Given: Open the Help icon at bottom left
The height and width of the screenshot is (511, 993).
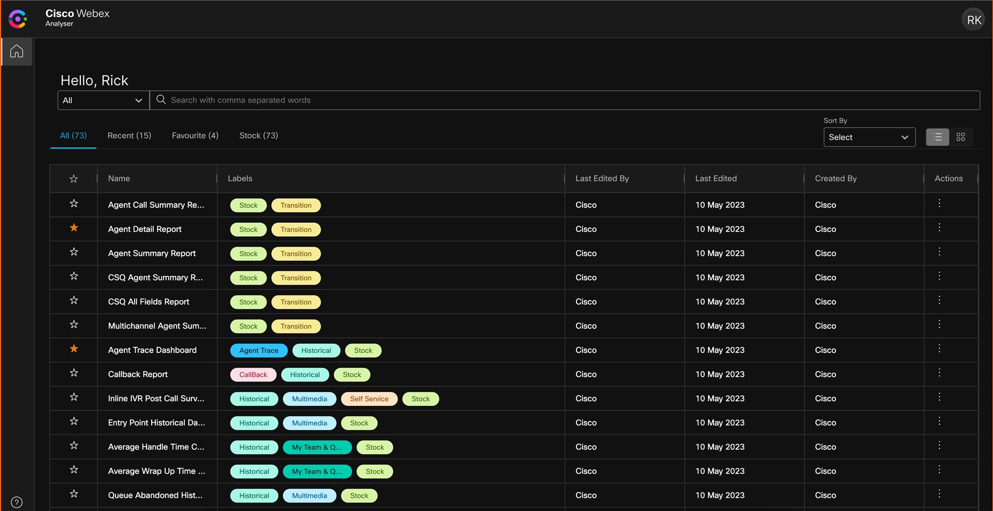Looking at the screenshot, I should (x=16, y=501).
